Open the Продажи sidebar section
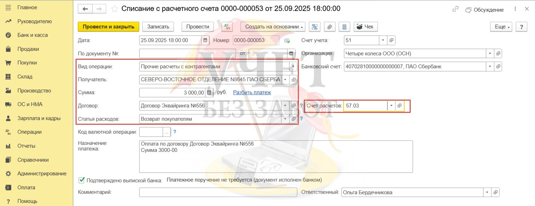Screen dimensions: 535x206 (x=28, y=49)
